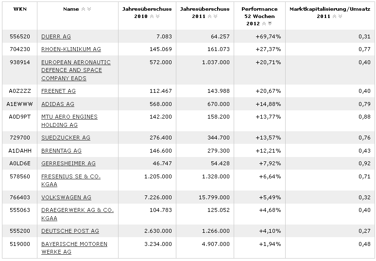
Task: Go to SUEDZUCKER AG page
Action: [x=66, y=138]
